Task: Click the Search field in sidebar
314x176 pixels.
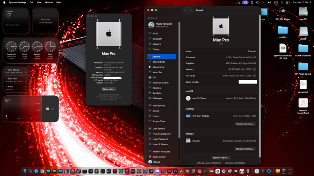Action: click(x=162, y=18)
